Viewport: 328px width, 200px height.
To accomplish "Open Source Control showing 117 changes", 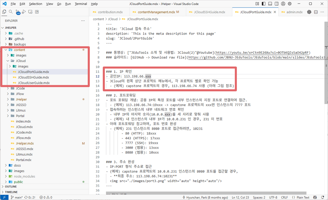I will pyautogui.click(x=17, y=12).
